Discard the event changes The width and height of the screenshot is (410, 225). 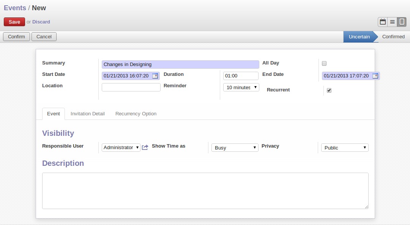pyautogui.click(x=41, y=22)
